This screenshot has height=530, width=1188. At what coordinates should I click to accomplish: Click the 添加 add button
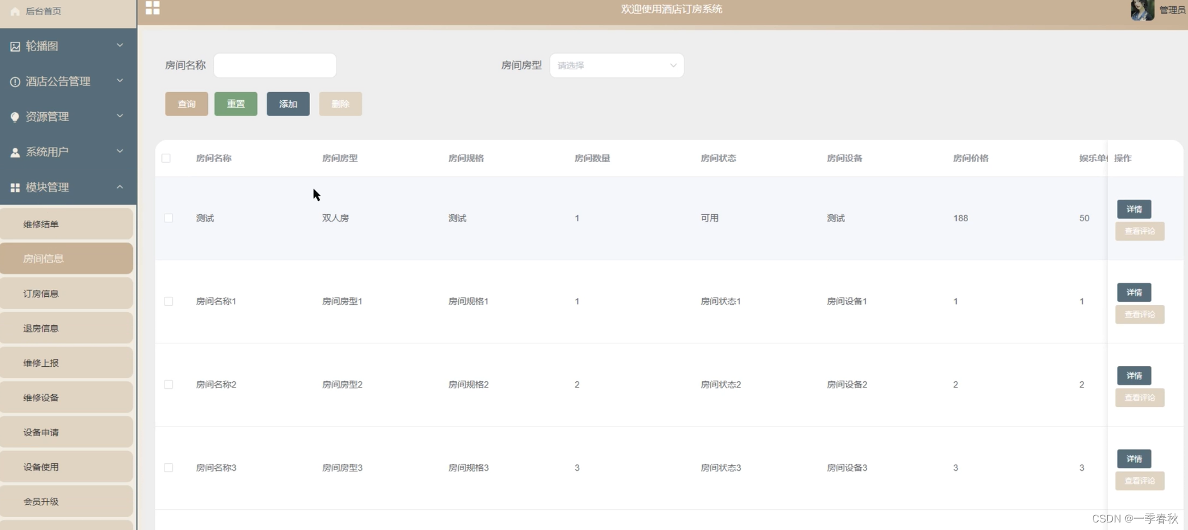coord(288,104)
